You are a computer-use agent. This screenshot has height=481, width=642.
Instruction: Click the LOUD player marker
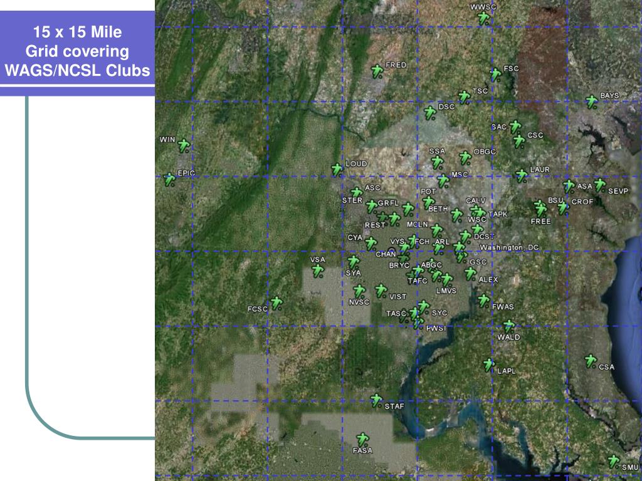pos(337,169)
